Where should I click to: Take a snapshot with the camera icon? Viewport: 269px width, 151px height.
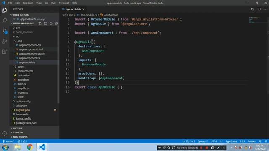(213, 148)
